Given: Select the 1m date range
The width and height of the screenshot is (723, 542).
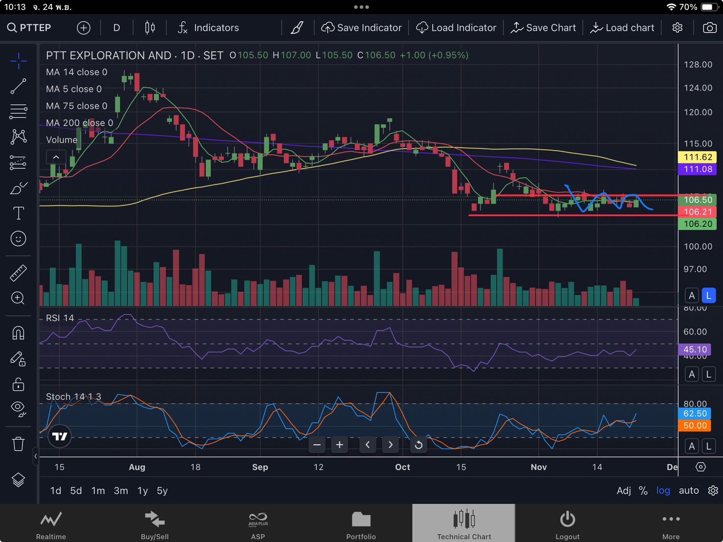Looking at the screenshot, I should click(x=98, y=491).
